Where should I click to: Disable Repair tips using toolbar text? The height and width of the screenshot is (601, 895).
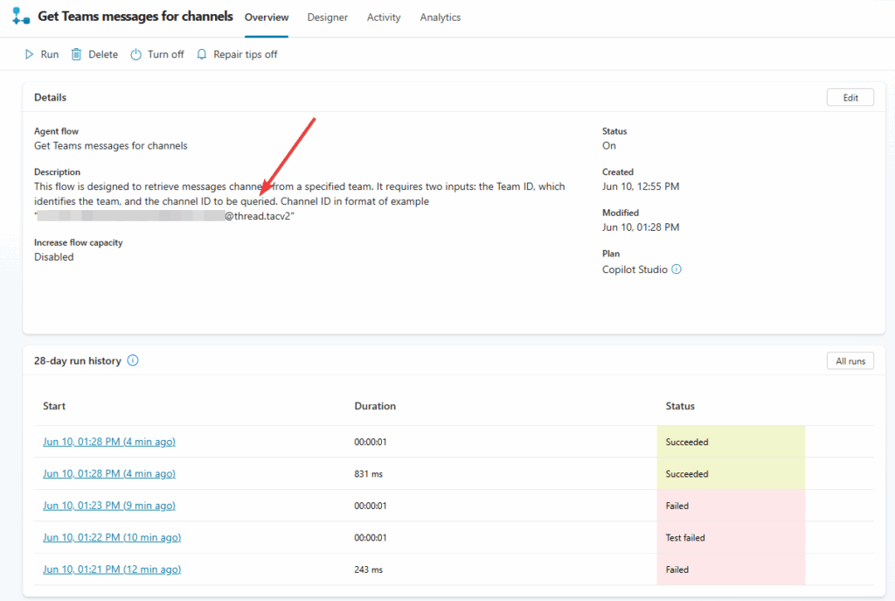click(245, 54)
